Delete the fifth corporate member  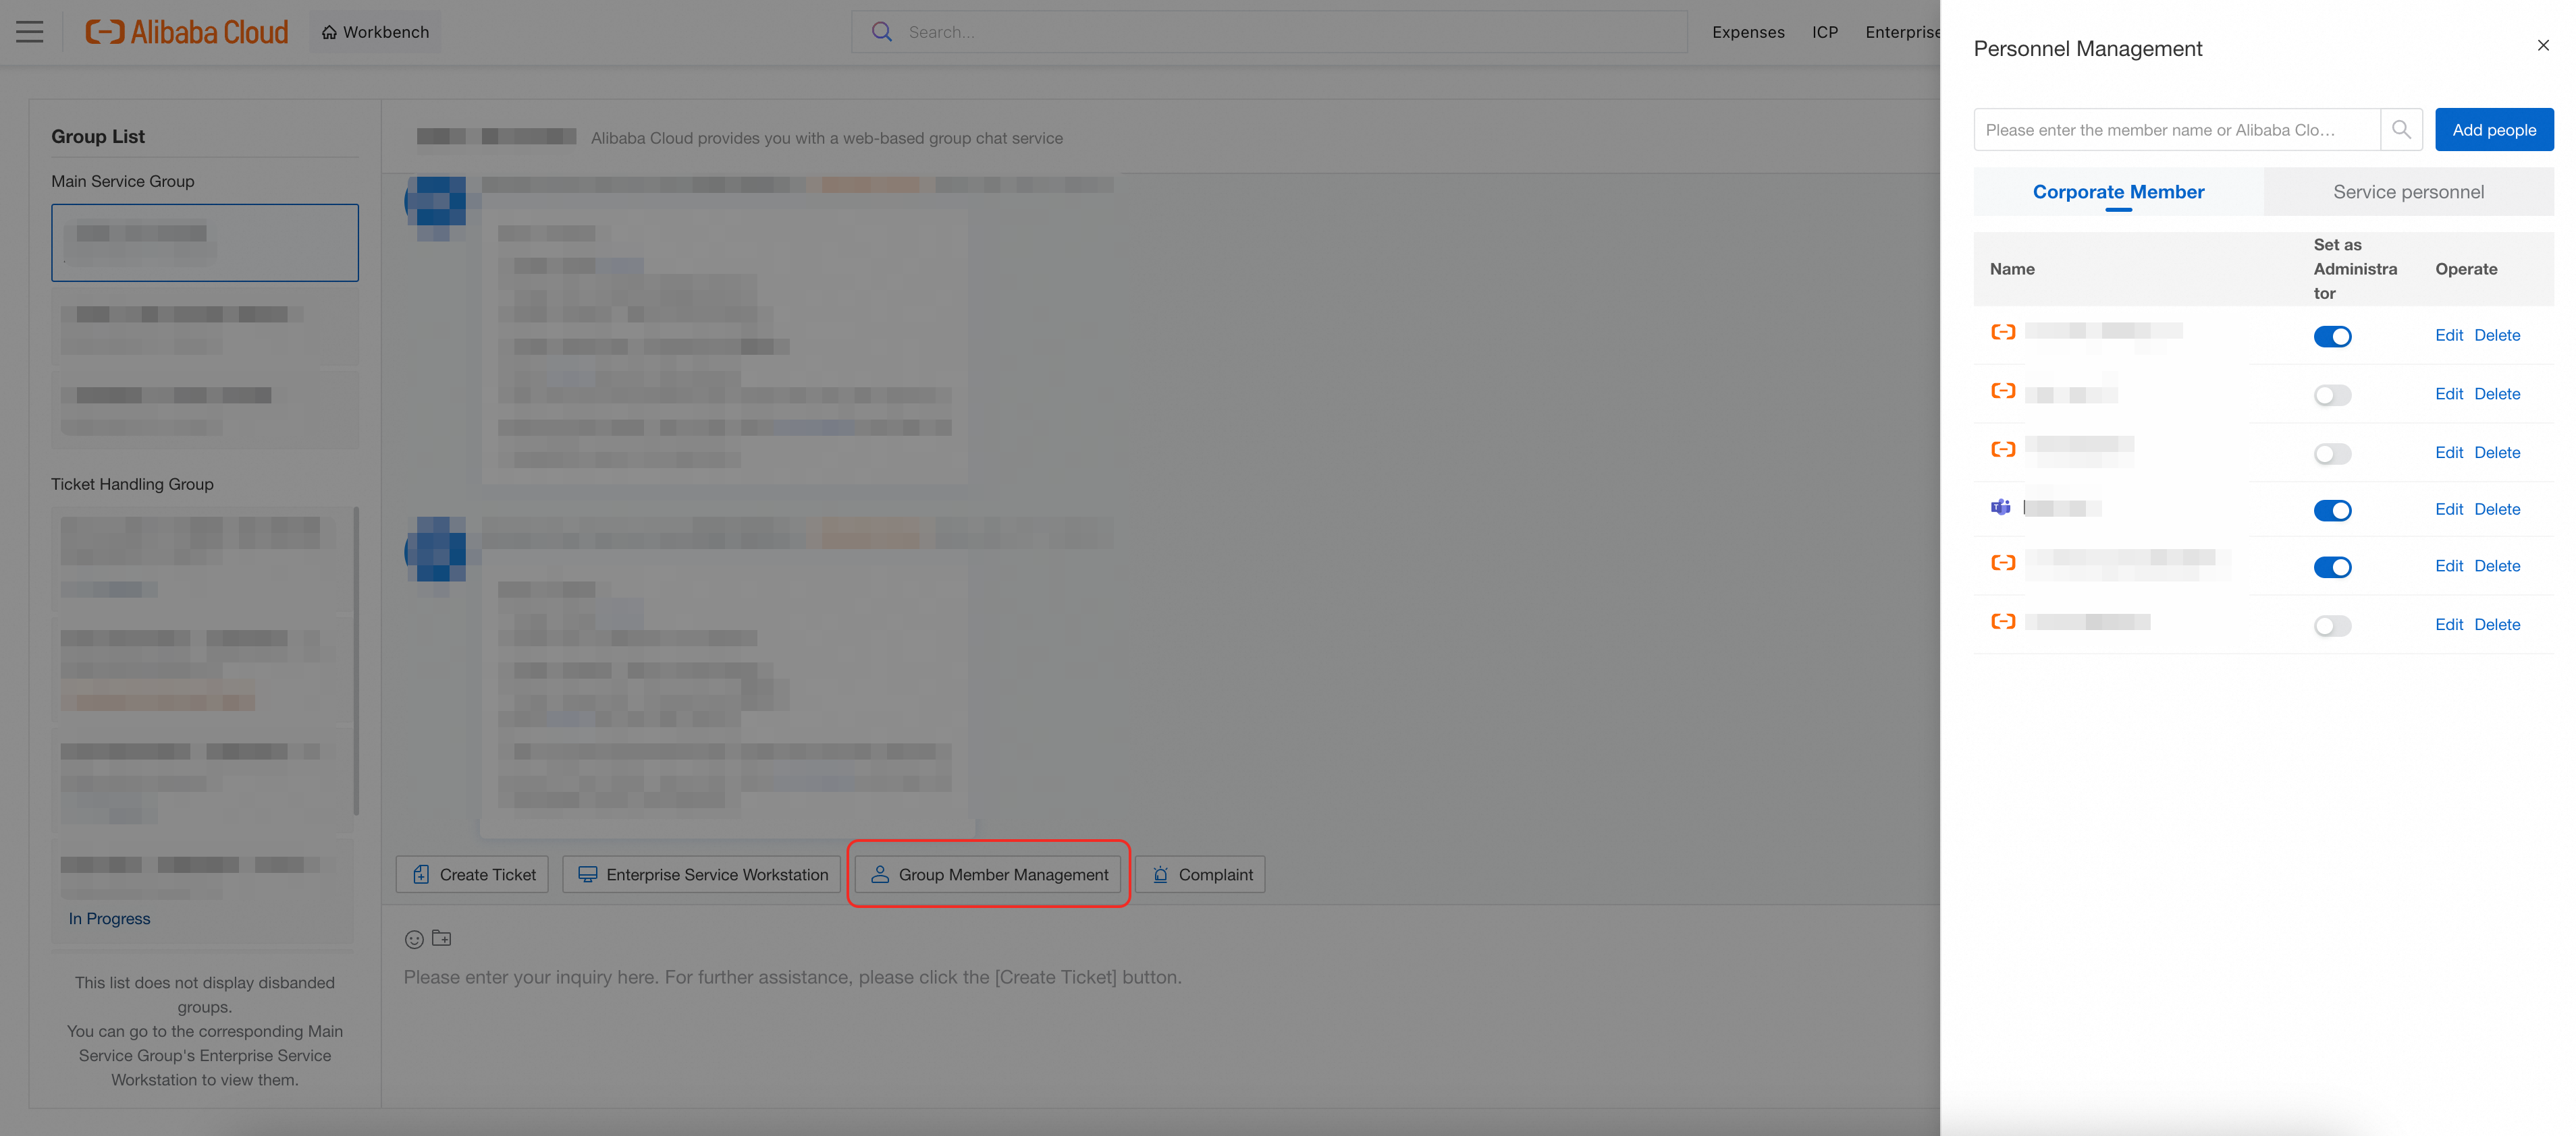pyautogui.click(x=2497, y=567)
